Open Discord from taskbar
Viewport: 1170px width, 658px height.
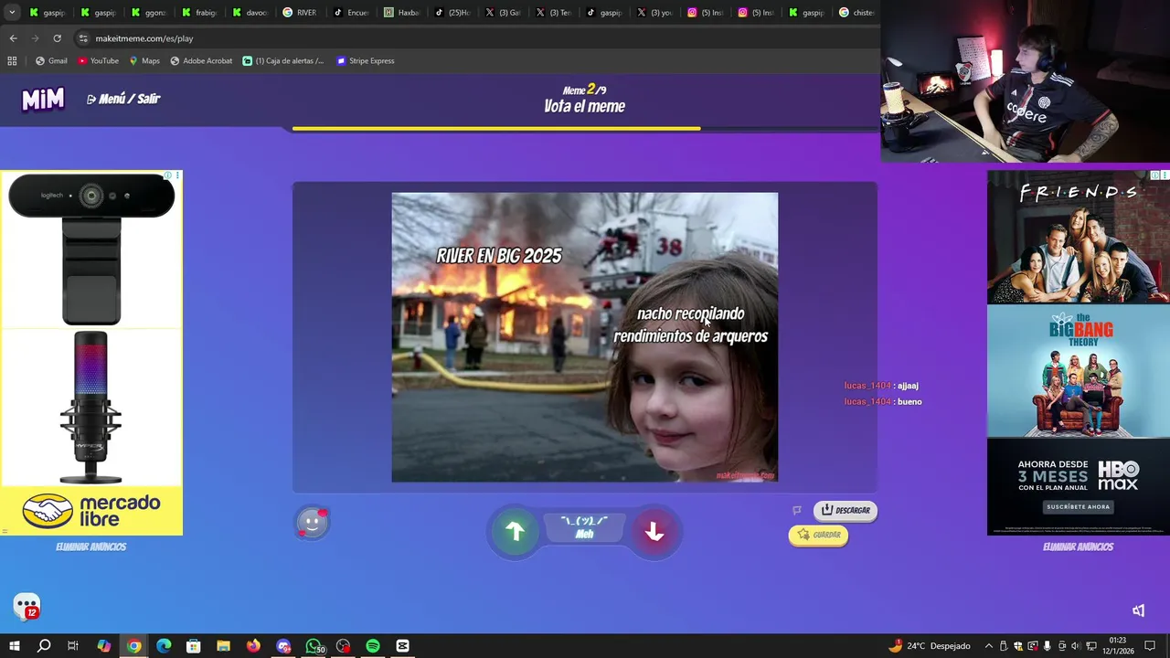click(x=283, y=646)
